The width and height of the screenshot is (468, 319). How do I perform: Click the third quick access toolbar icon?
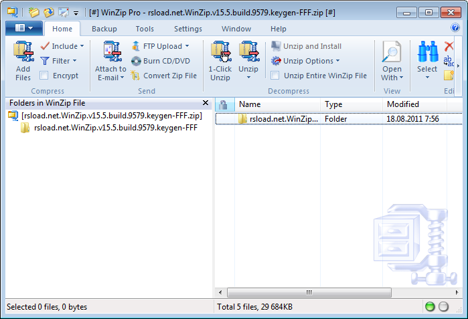click(64, 12)
